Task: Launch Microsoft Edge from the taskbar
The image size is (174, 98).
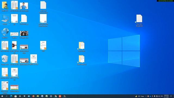Action: click(11, 96)
